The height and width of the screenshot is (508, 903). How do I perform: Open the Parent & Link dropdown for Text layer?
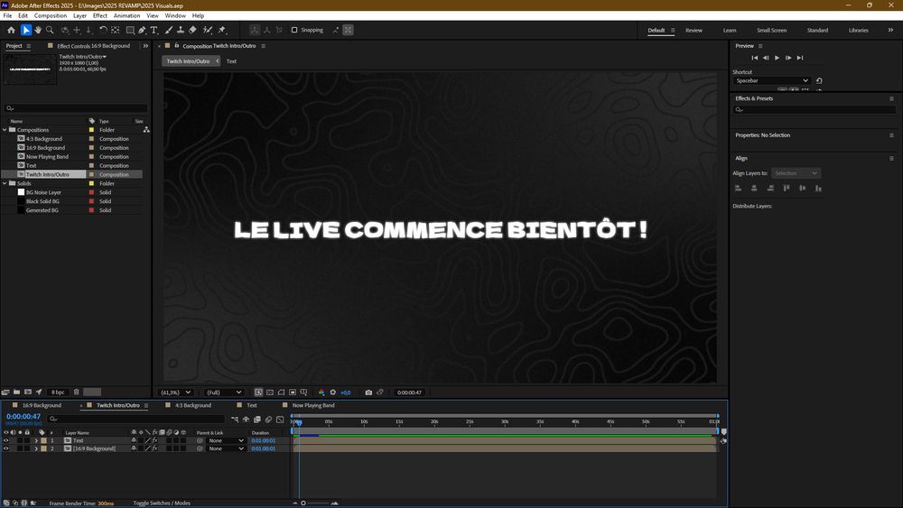(226, 440)
